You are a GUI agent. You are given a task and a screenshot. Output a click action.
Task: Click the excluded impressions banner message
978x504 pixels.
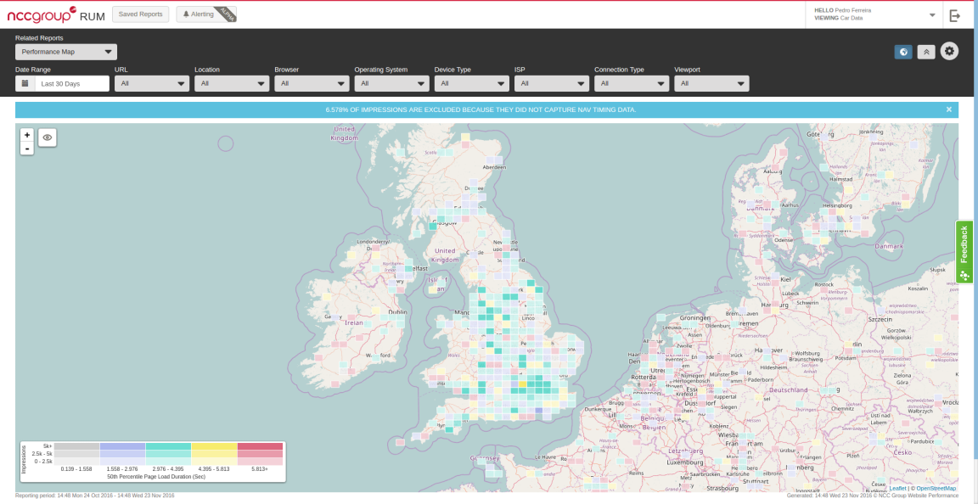(481, 109)
